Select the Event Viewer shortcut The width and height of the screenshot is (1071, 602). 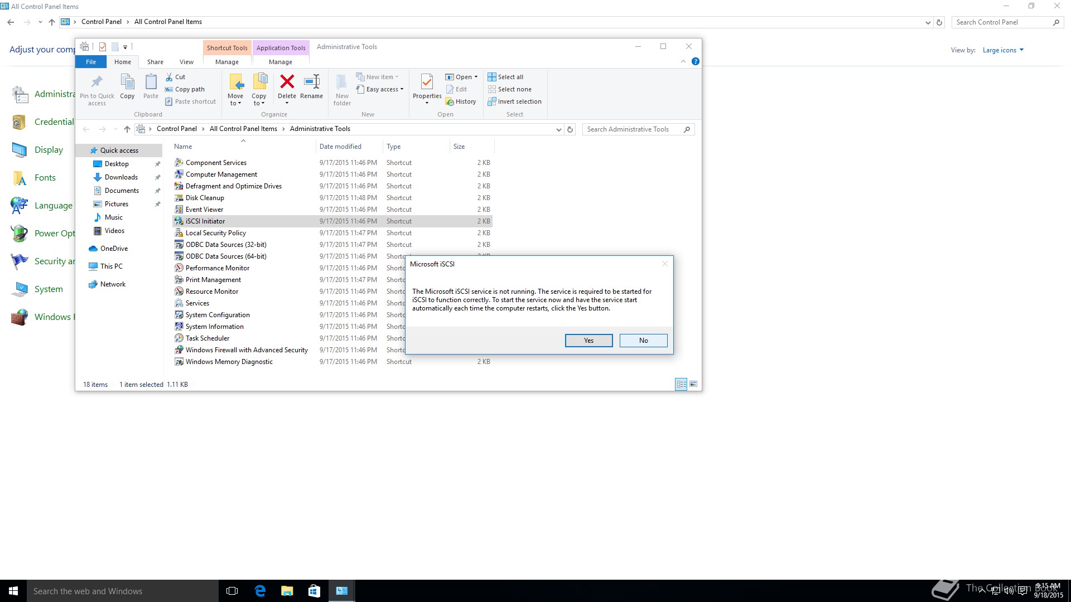[x=204, y=210]
